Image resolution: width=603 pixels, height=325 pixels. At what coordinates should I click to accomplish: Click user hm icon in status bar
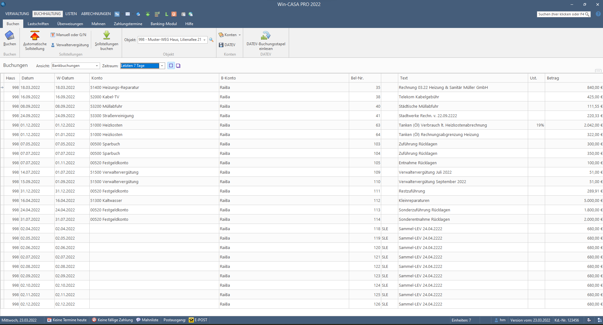[497, 320]
